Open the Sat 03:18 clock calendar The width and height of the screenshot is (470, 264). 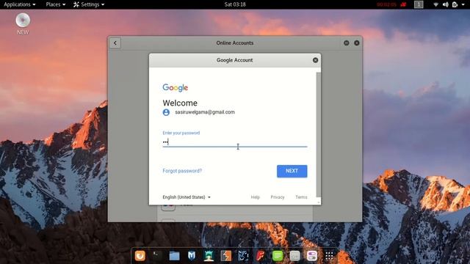(235, 4)
